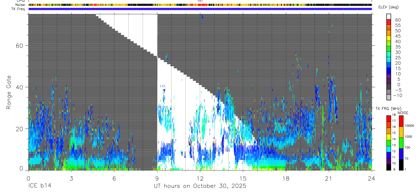Pick the TX FRQ segment between 12 and 13
The image size is (418, 193).
pos(388,149)
